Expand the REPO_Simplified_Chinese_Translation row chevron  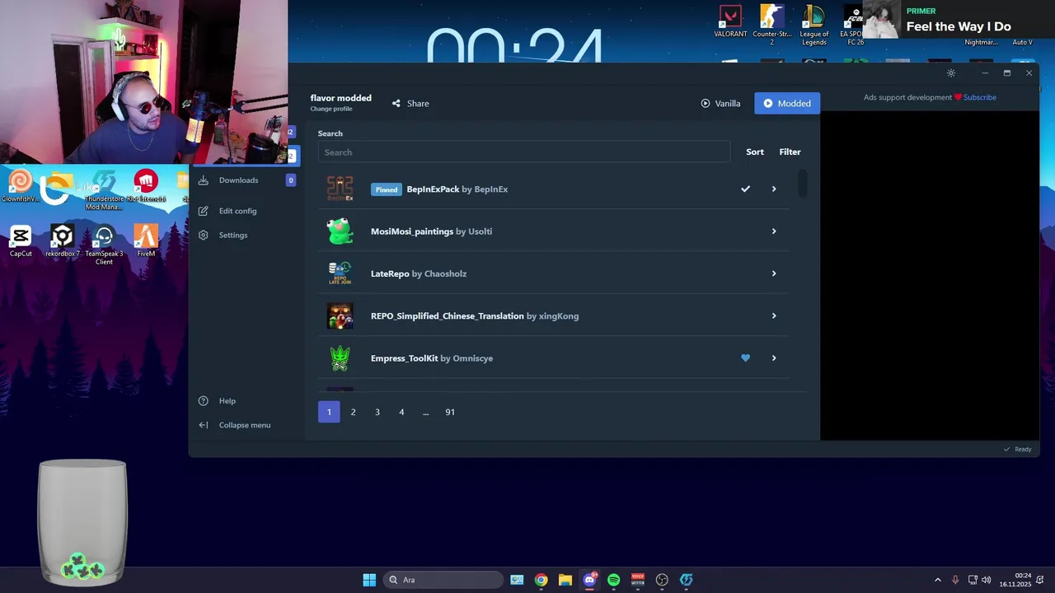[774, 315]
